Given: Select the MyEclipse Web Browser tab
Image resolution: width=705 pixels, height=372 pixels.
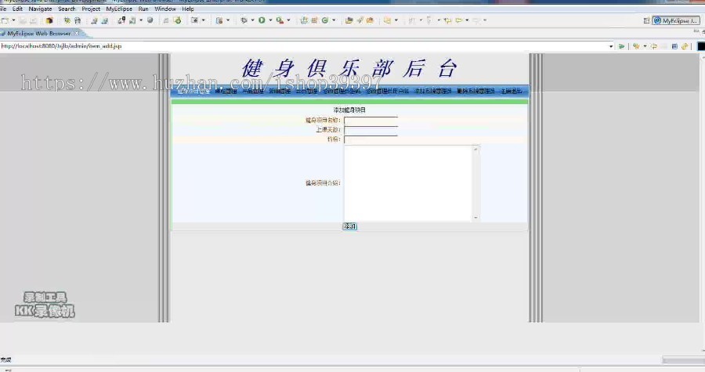Looking at the screenshot, I should tap(38, 33).
